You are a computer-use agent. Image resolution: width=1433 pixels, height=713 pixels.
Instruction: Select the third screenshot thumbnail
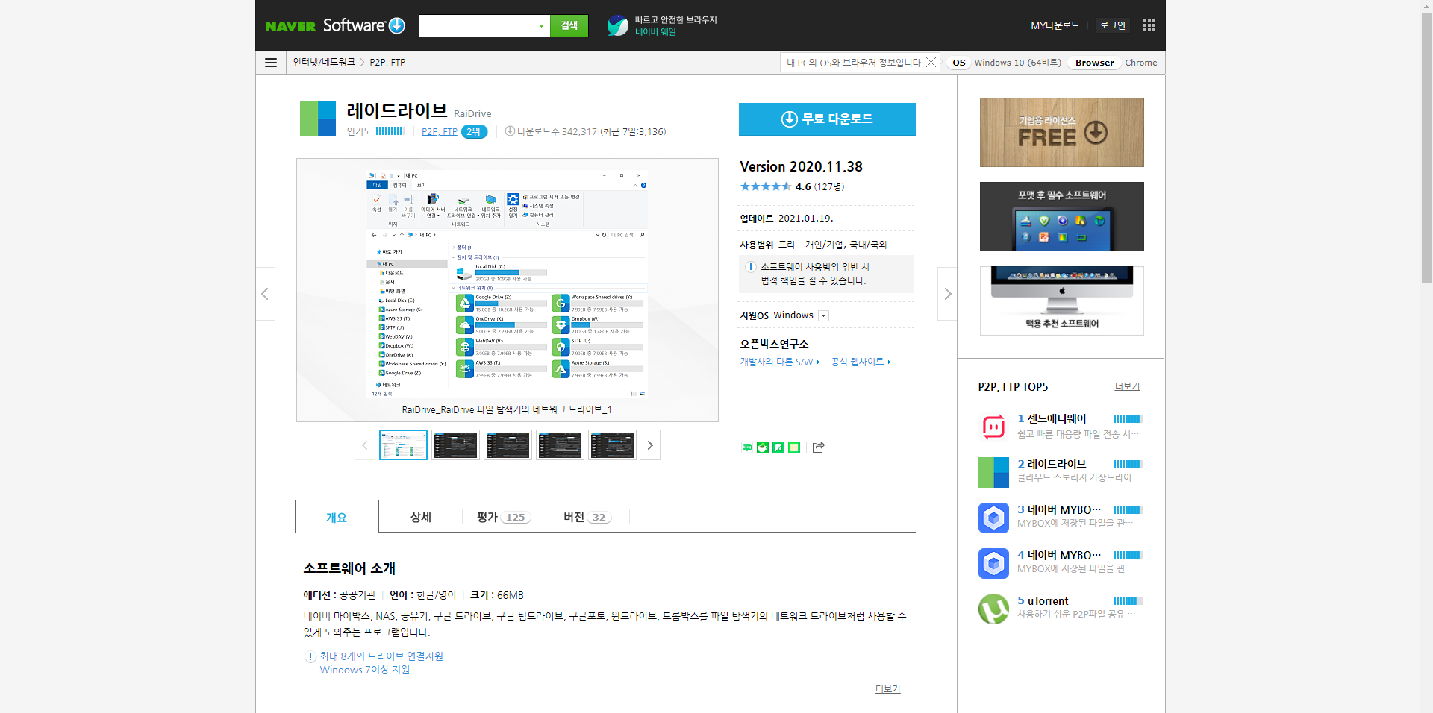(x=508, y=445)
